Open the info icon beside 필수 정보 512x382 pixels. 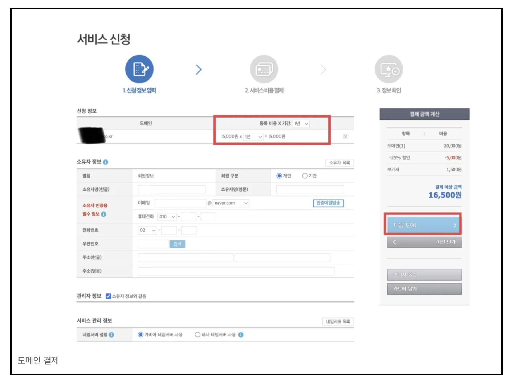(104, 214)
